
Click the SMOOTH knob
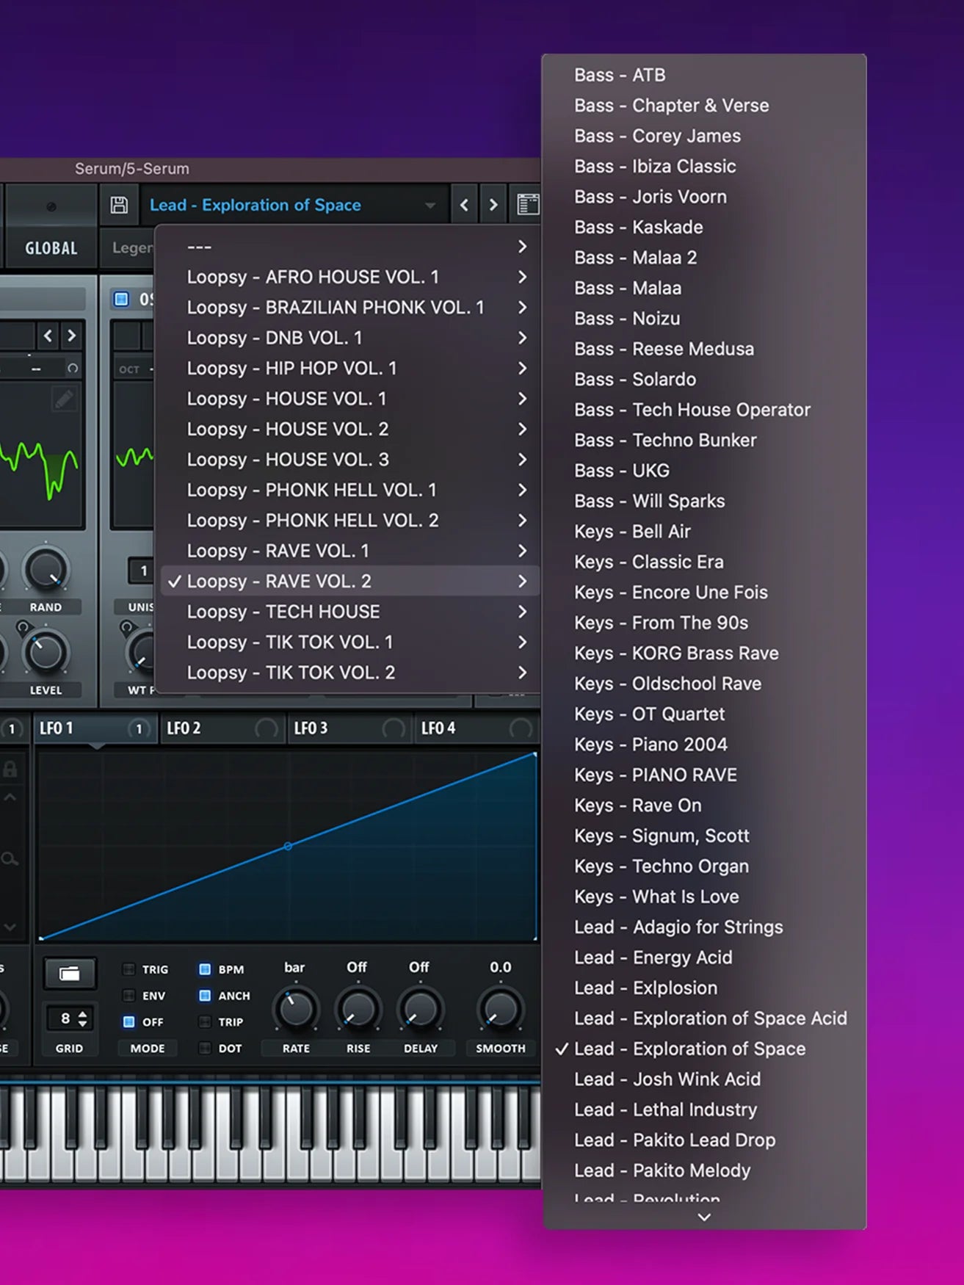(x=500, y=1010)
